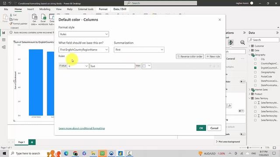The image size is (280, 157).
Task: Open the rule color picker swatch
Action: (147, 66)
